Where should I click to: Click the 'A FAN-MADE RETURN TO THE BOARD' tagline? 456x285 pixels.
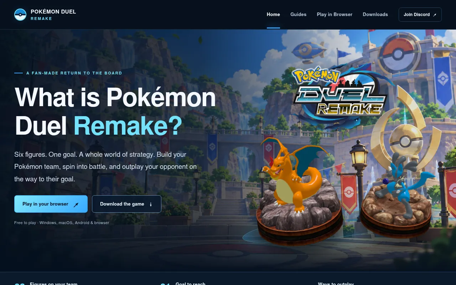pos(74,73)
